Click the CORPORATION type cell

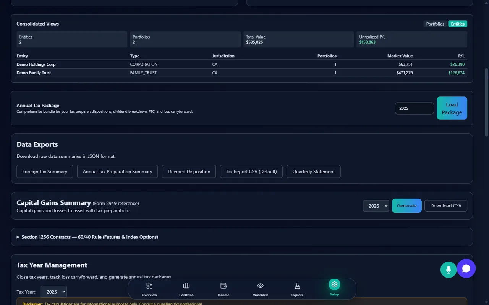[x=144, y=64]
